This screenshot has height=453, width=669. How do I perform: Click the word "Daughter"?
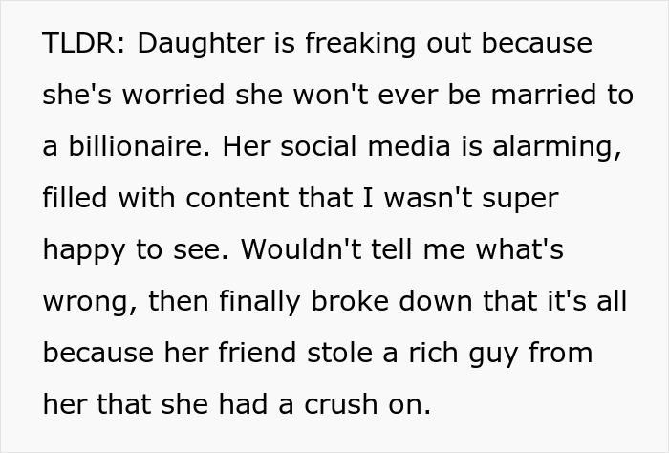[187, 44]
